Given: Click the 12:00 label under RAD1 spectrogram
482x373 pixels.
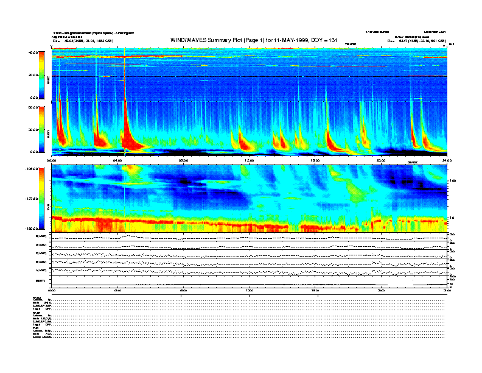Looking at the screenshot, I should (250, 160).
